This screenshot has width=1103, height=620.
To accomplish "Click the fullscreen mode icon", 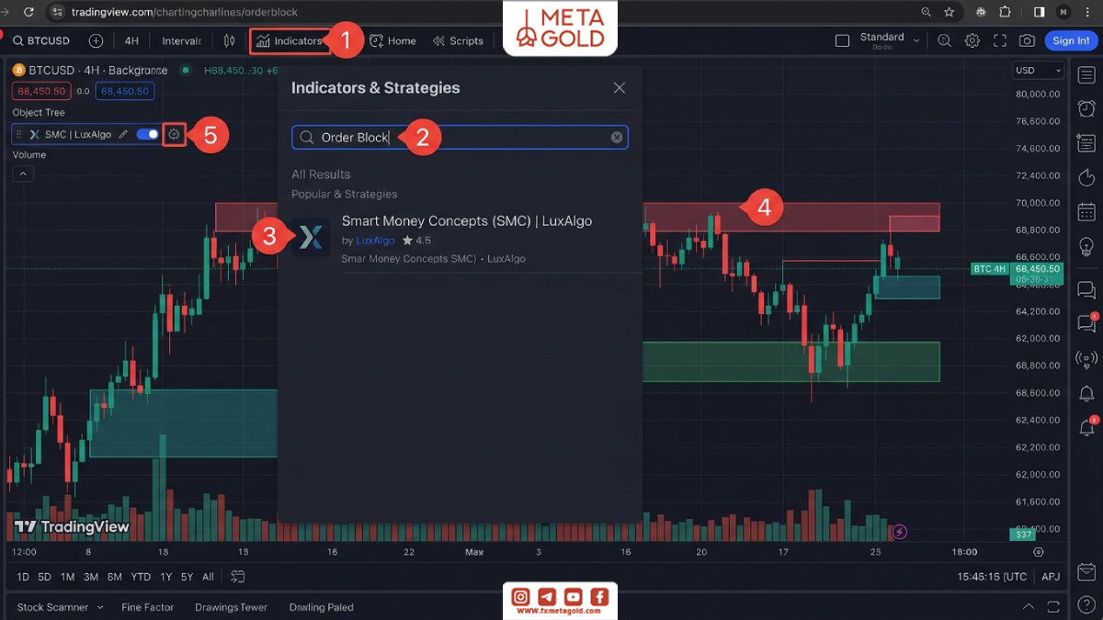I will pyautogui.click(x=1000, y=40).
